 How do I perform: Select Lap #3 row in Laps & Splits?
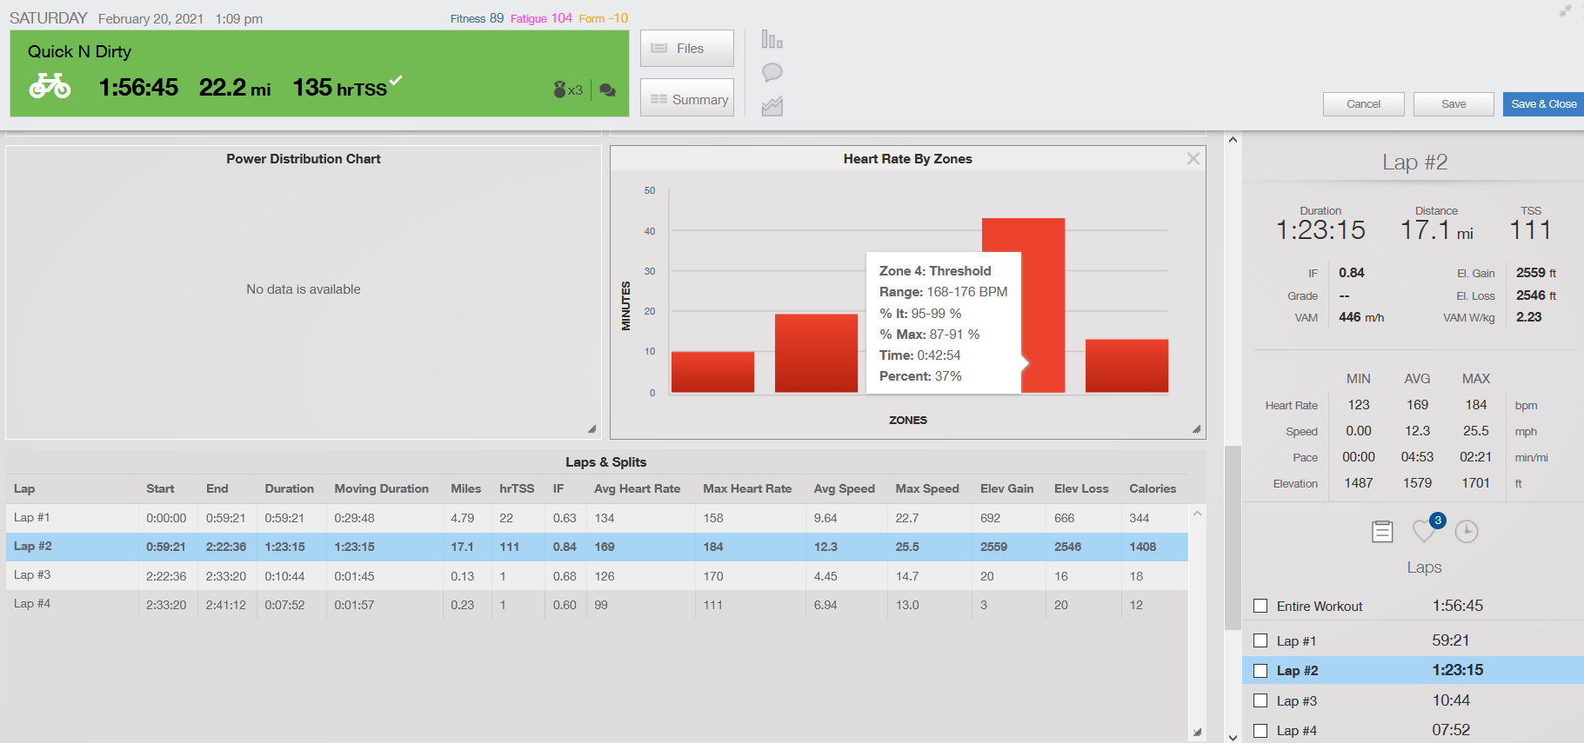pos(597,575)
